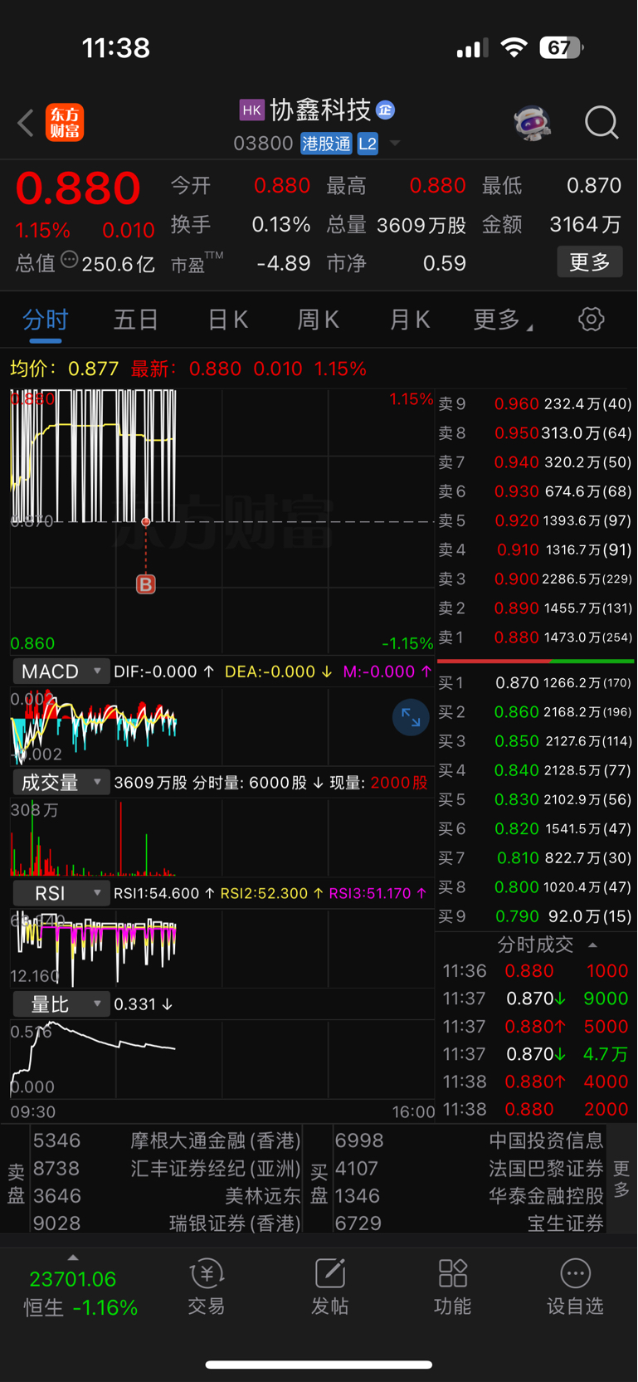Select 卖3 ask row at 0.900
The height and width of the screenshot is (1382, 638).
535,579
